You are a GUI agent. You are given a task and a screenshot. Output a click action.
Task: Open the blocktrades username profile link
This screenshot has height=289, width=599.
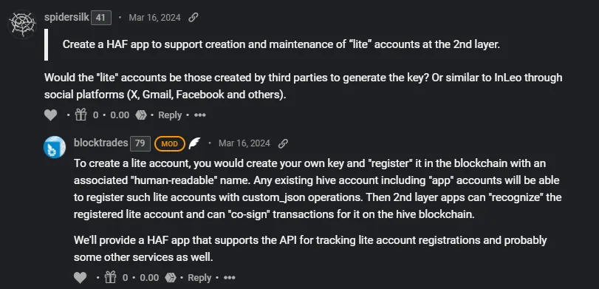tap(101, 143)
